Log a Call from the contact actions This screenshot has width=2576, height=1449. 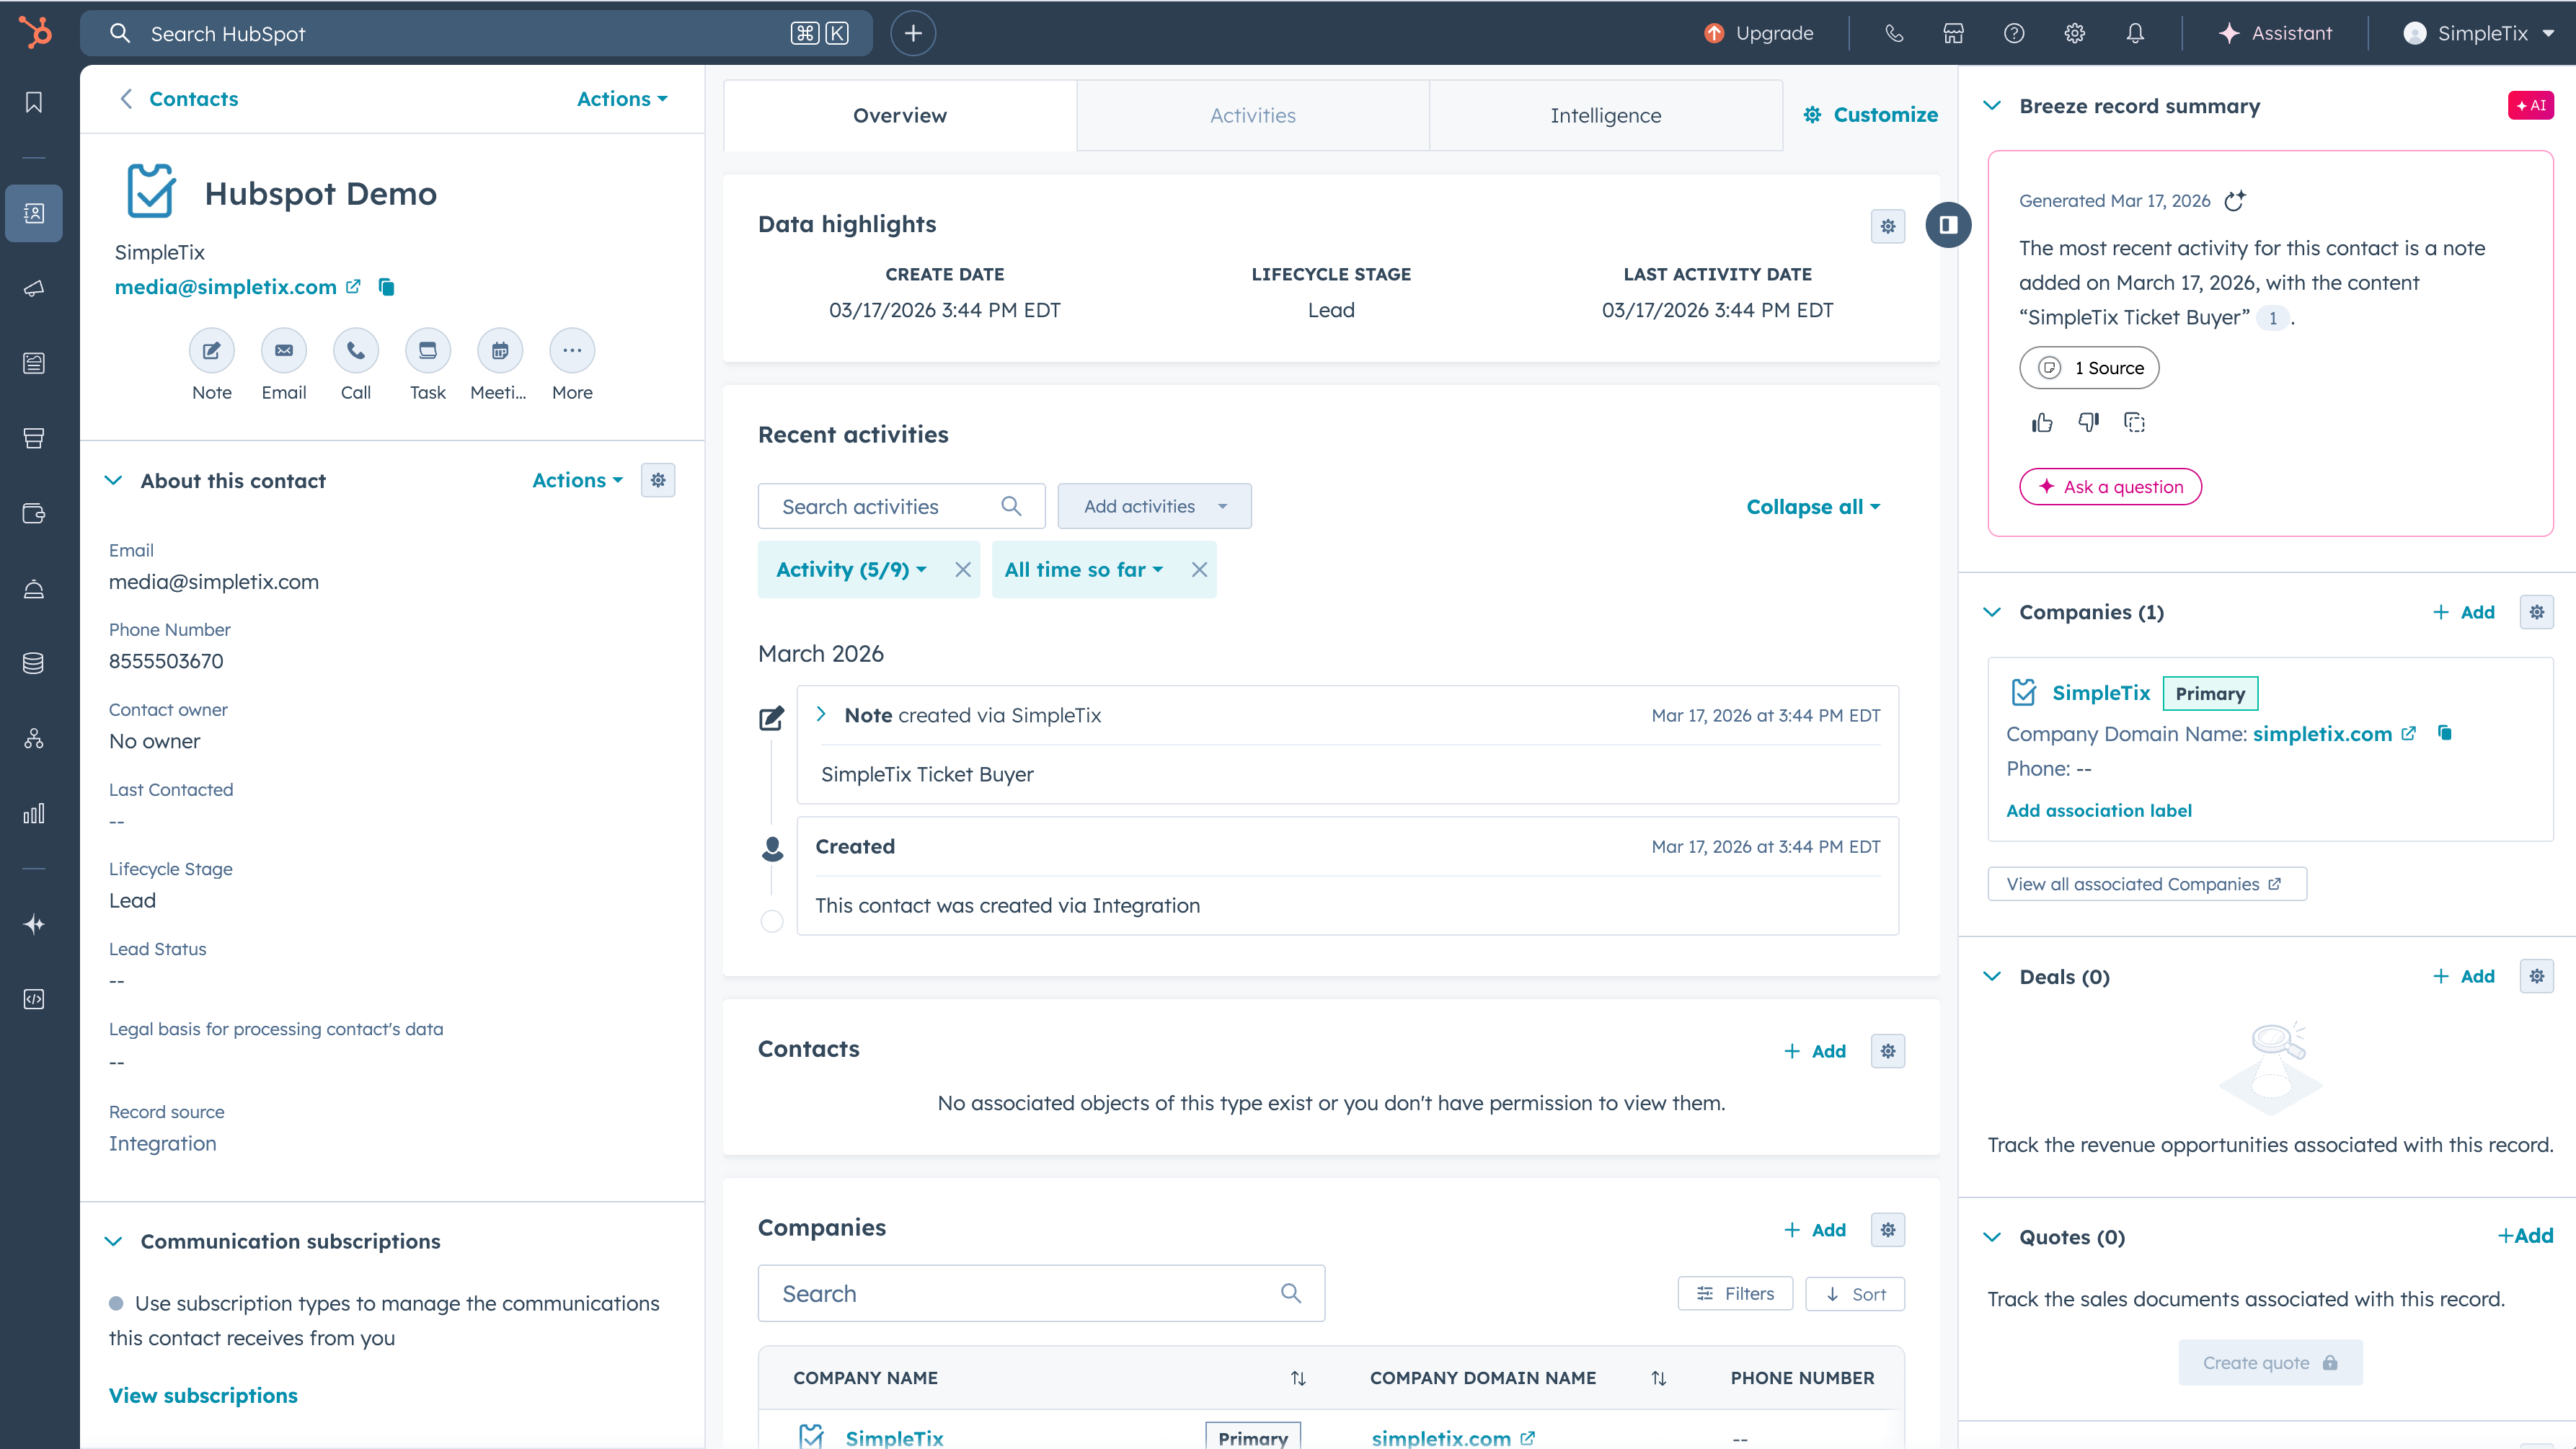[355, 351]
